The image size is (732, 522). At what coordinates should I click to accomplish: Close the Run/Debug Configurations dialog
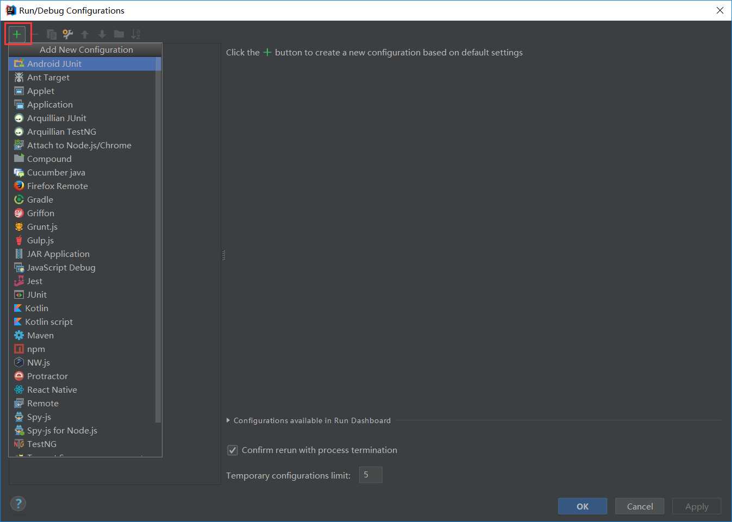click(720, 10)
